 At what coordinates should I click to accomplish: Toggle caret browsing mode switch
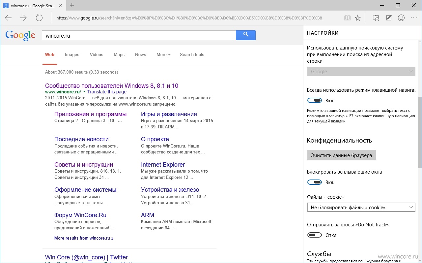click(x=315, y=100)
